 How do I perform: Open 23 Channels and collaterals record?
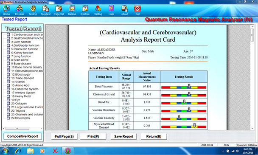point(25,115)
